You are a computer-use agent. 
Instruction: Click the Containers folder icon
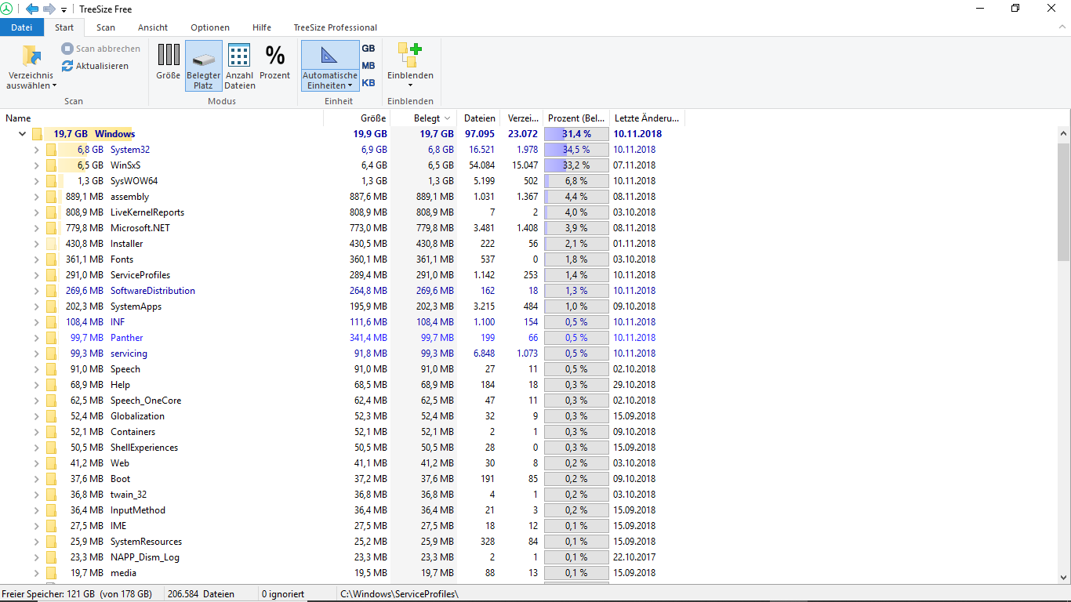coord(51,432)
